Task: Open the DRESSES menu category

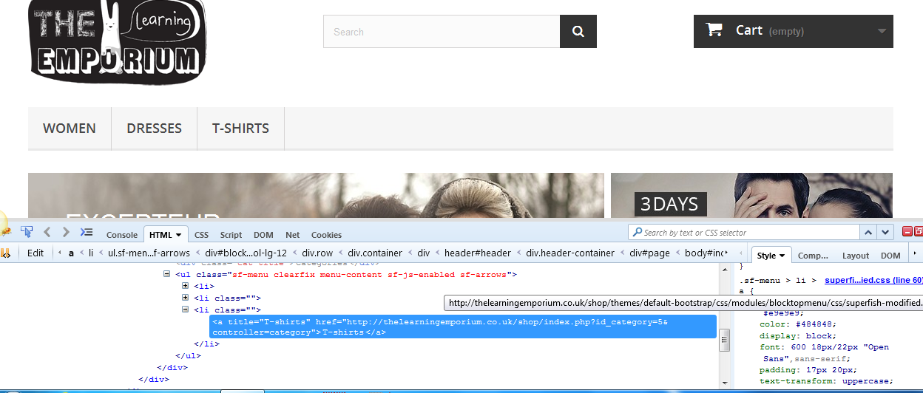Action: click(x=154, y=128)
